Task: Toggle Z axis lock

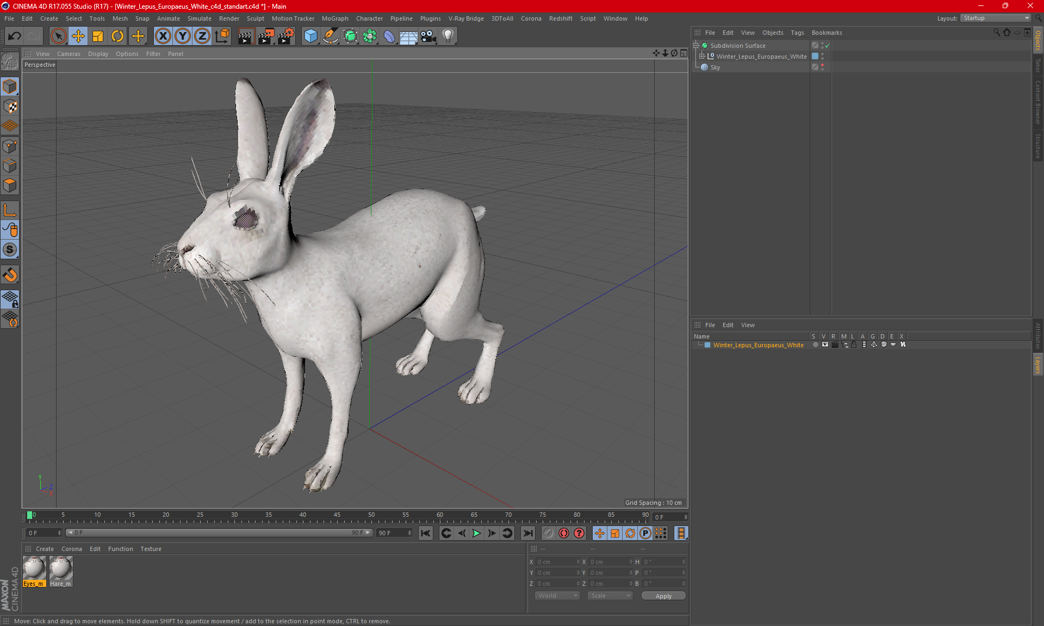Action: point(202,36)
